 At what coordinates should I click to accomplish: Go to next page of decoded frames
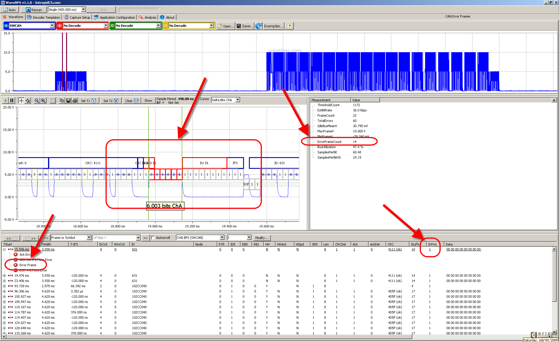pos(31,238)
